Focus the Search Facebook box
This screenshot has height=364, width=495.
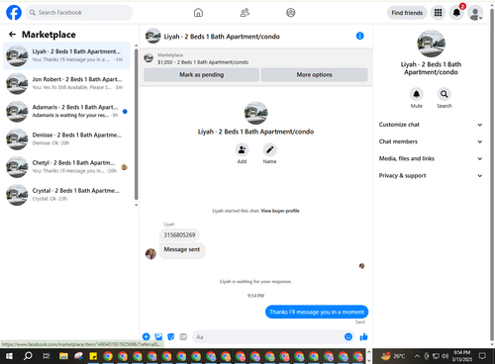pyautogui.click(x=79, y=13)
